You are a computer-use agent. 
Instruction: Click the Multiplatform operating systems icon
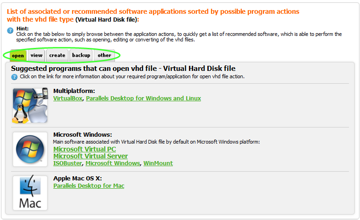[30, 105]
